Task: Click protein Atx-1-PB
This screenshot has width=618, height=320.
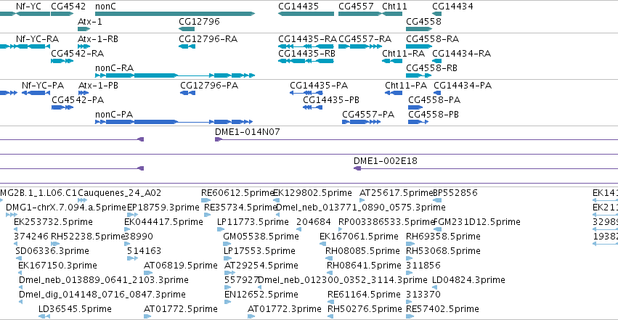Action: pyautogui.click(x=84, y=92)
